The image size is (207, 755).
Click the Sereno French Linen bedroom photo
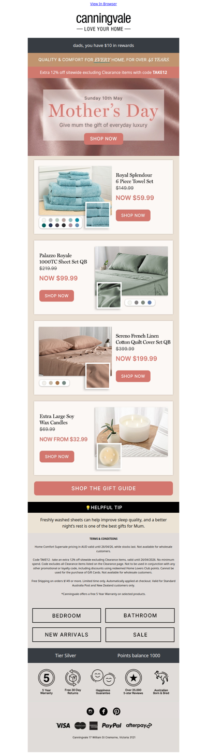[x=75, y=351]
